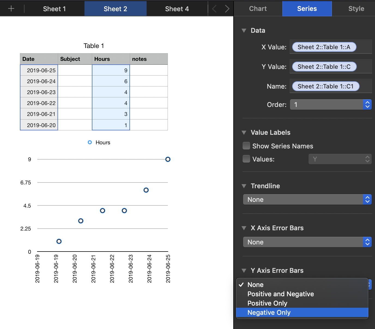The width and height of the screenshot is (375, 329).
Task: Click the previous sheet arrow icon
Action: click(x=214, y=9)
